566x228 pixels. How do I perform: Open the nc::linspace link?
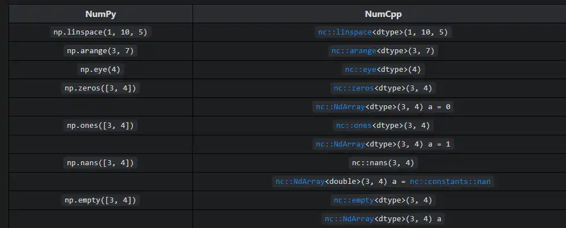[x=345, y=32]
